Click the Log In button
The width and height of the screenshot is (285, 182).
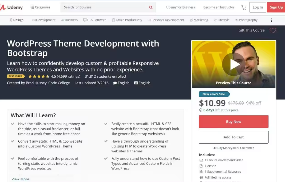pyautogui.click(x=258, y=7)
